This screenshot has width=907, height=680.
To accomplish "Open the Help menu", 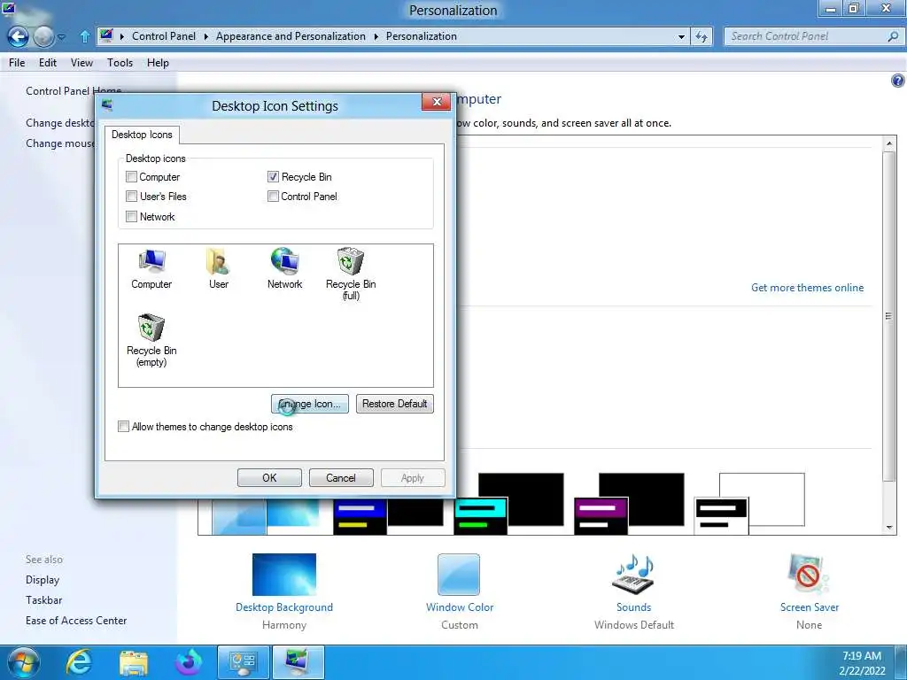I will pyautogui.click(x=158, y=63).
